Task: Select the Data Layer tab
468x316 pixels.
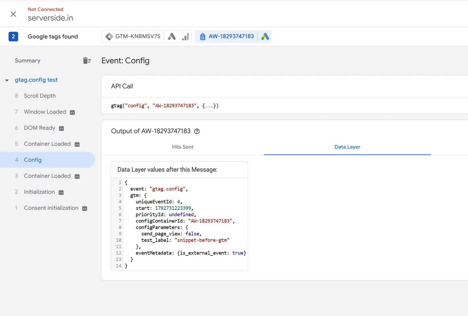Action: click(x=347, y=147)
